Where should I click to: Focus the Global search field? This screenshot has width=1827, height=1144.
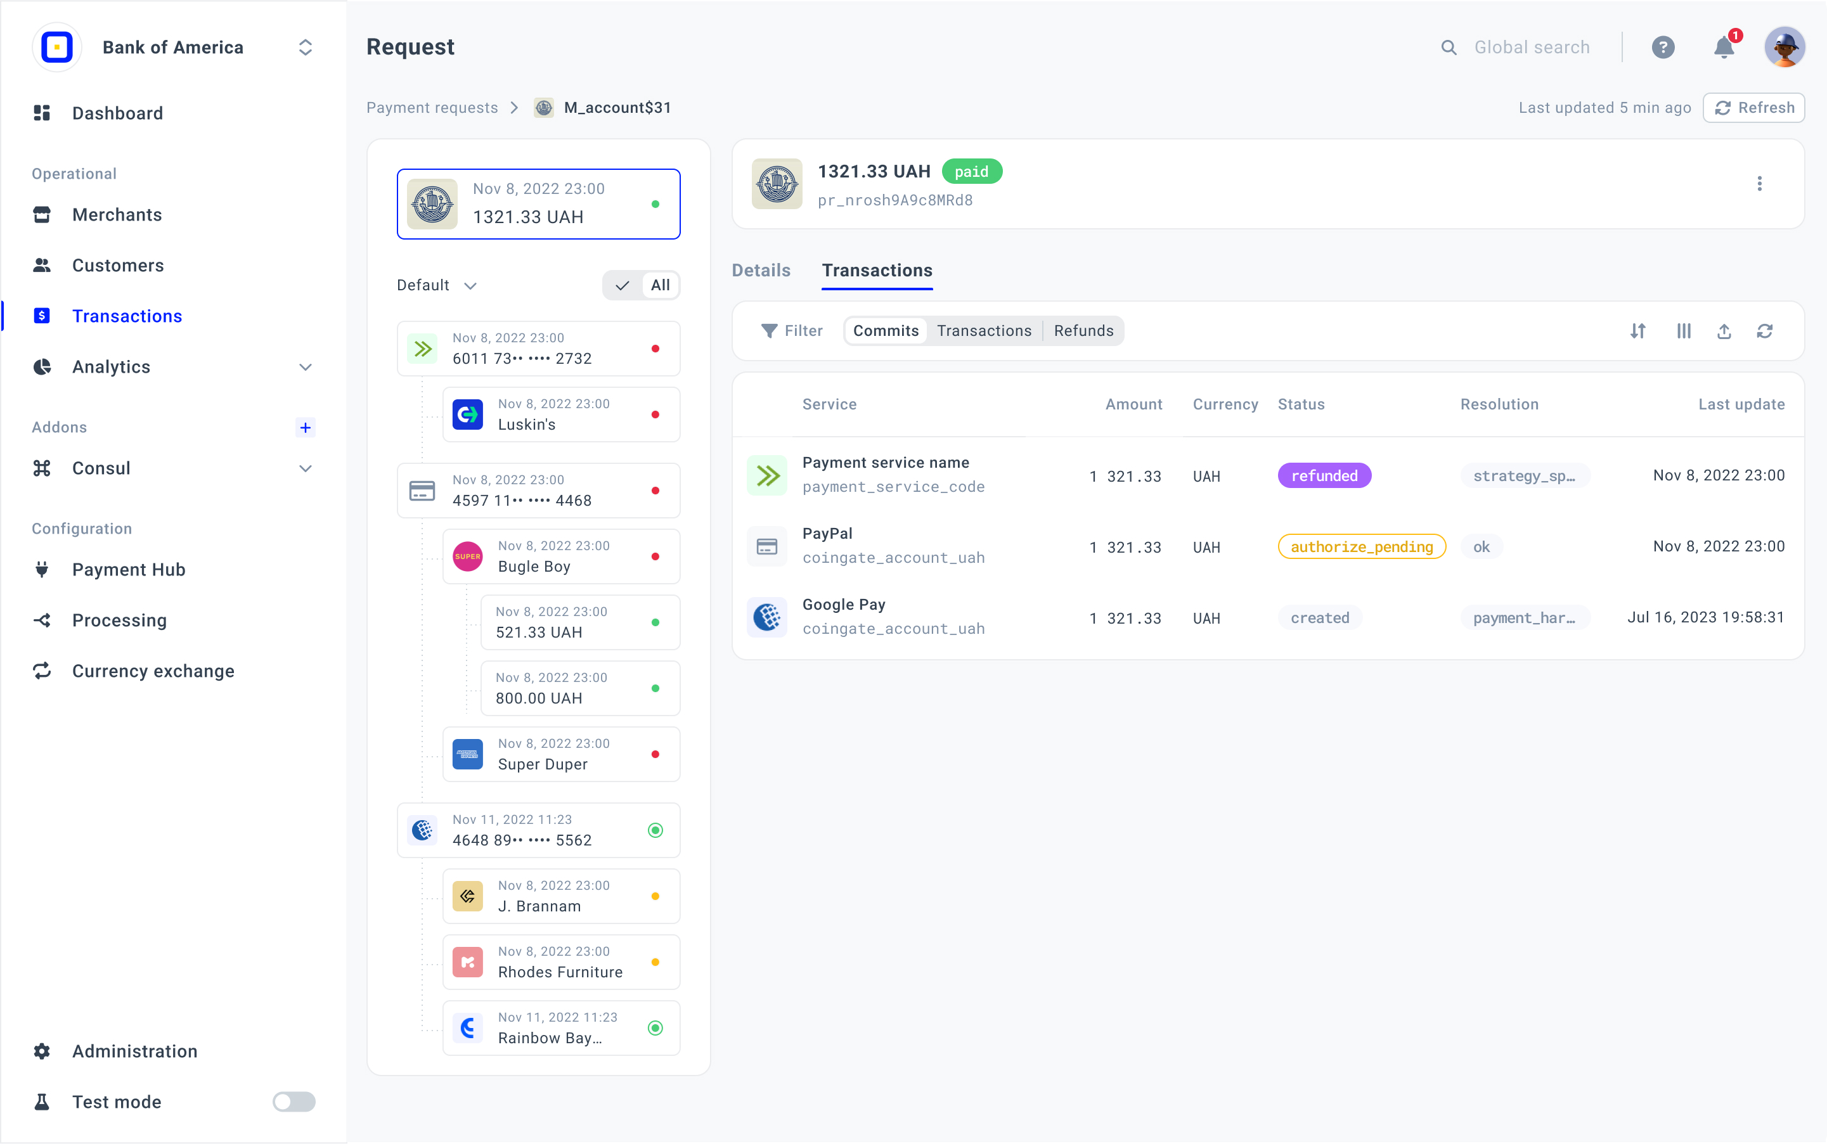tap(1531, 48)
